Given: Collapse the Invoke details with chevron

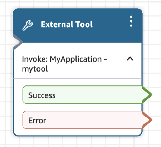Looking at the screenshot, I should tap(130, 59).
